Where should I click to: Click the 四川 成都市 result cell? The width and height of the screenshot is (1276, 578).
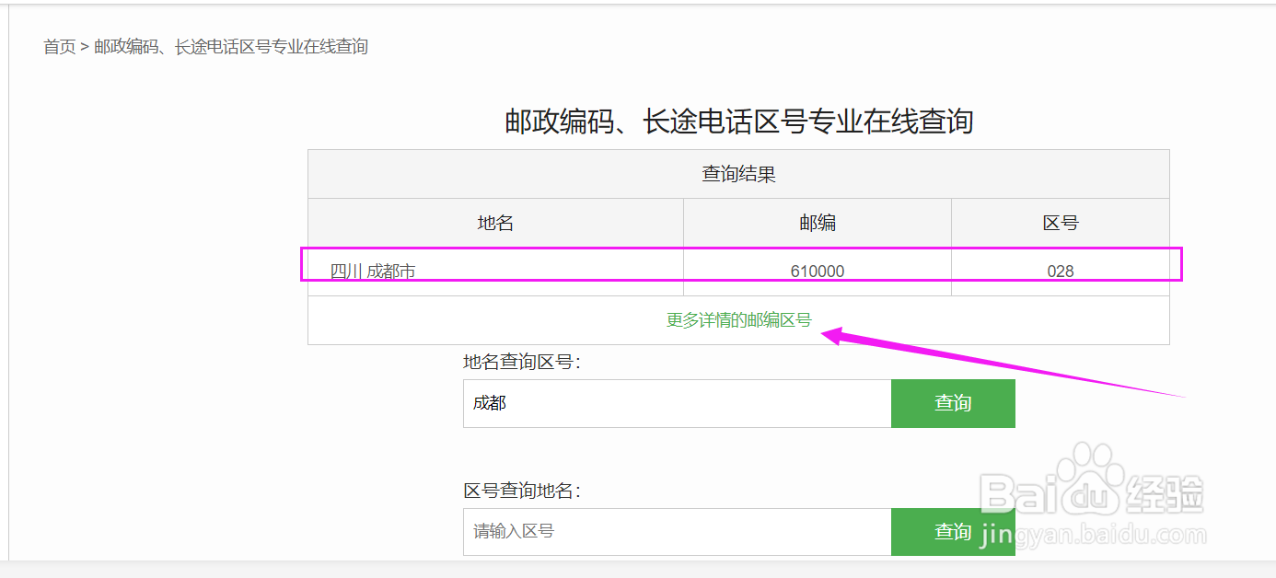pos(373,272)
